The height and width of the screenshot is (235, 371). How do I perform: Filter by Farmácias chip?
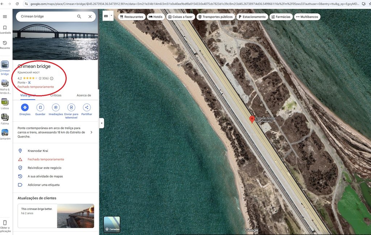pos(281,17)
